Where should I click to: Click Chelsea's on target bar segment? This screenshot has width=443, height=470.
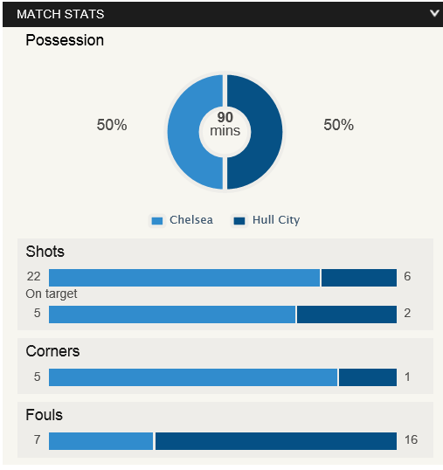click(x=172, y=314)
